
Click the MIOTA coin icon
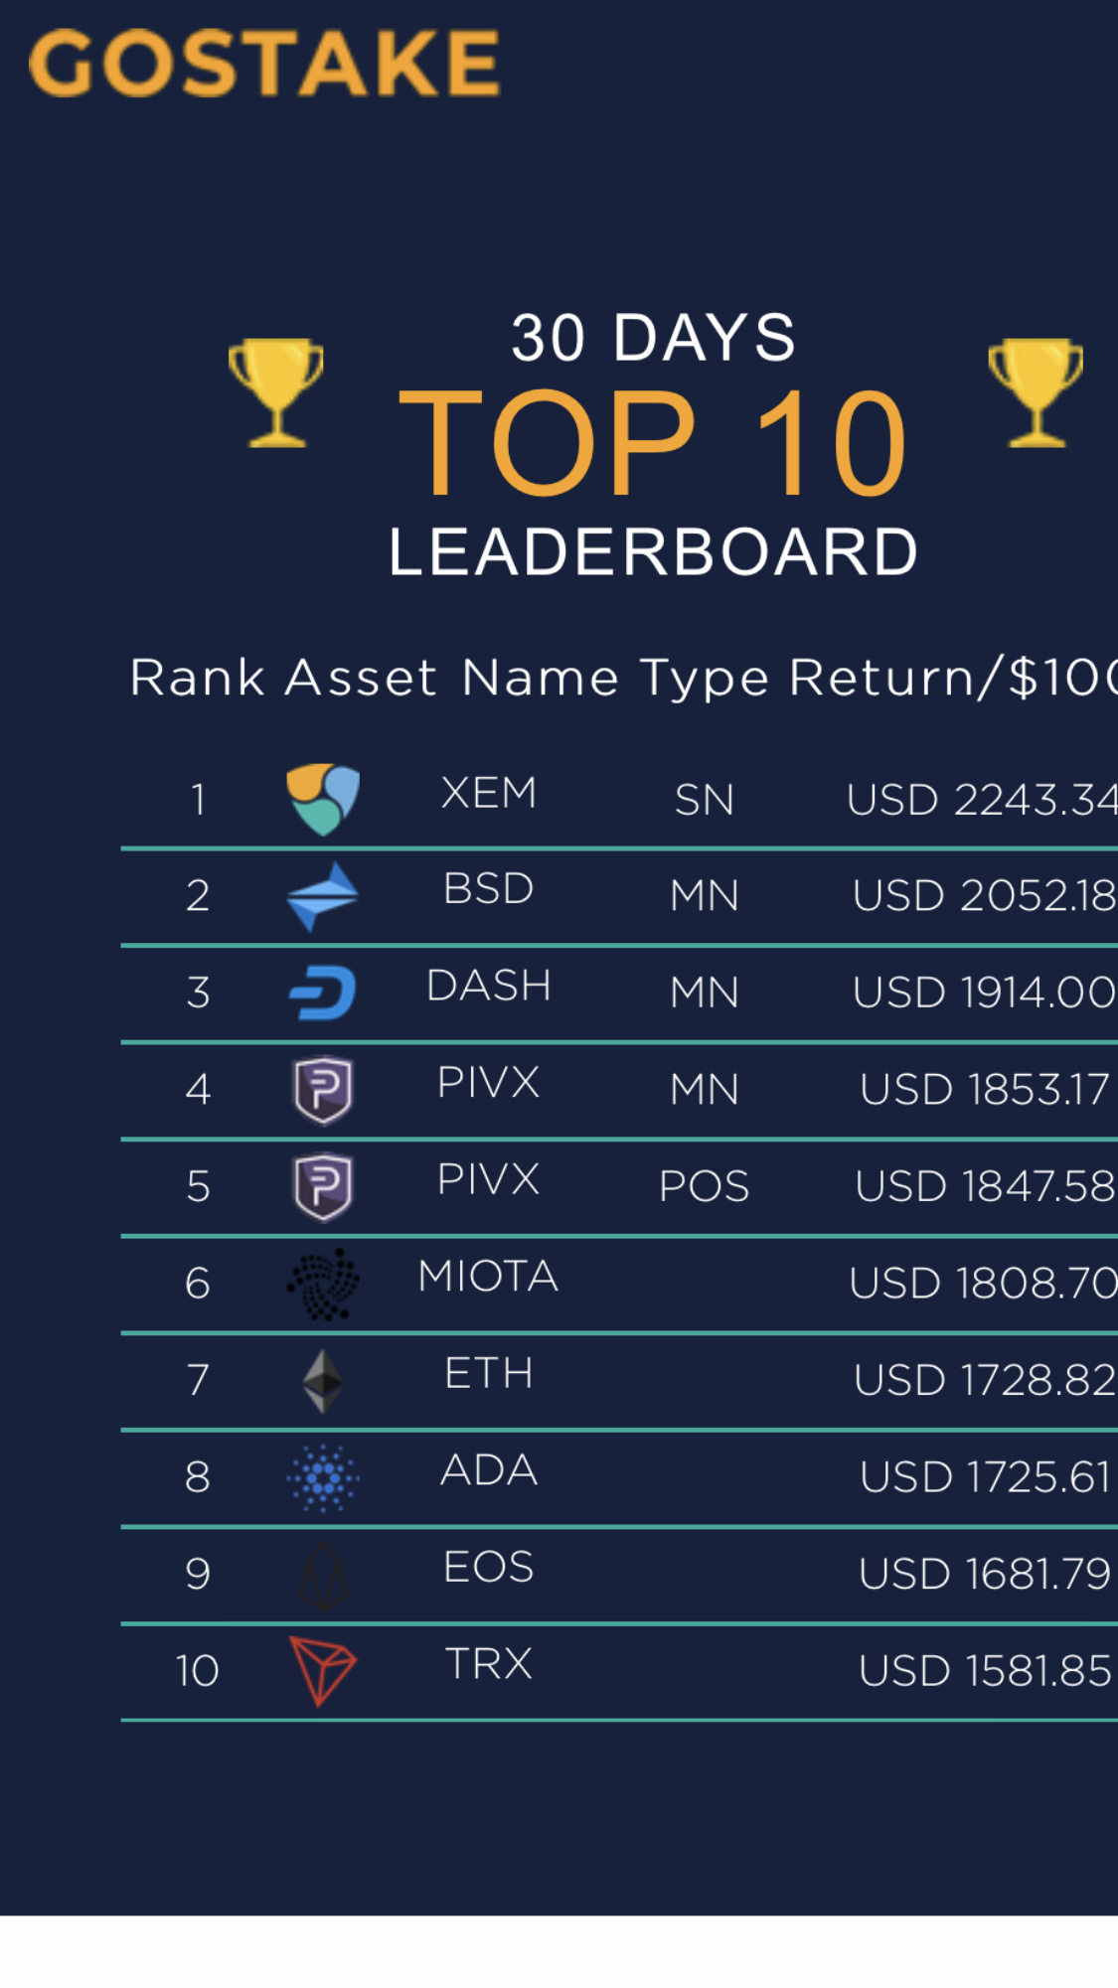click(x=323, y=1284)
